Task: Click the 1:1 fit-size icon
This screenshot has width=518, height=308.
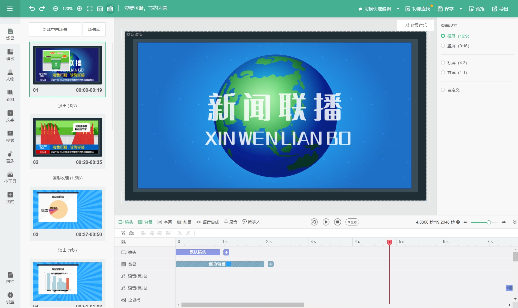Action: click(x=100, y=9)
